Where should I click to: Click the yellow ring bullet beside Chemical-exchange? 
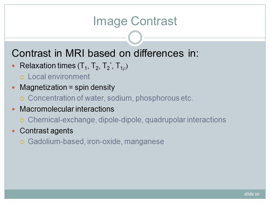coord(22,120)
